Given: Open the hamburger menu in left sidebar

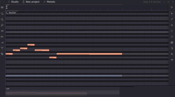Looking at the screenshot, I should (2, 7).
